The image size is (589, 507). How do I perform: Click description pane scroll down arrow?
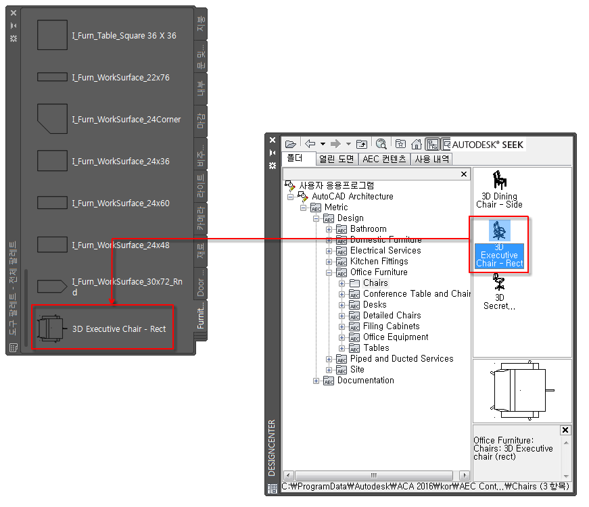point(566,476)
